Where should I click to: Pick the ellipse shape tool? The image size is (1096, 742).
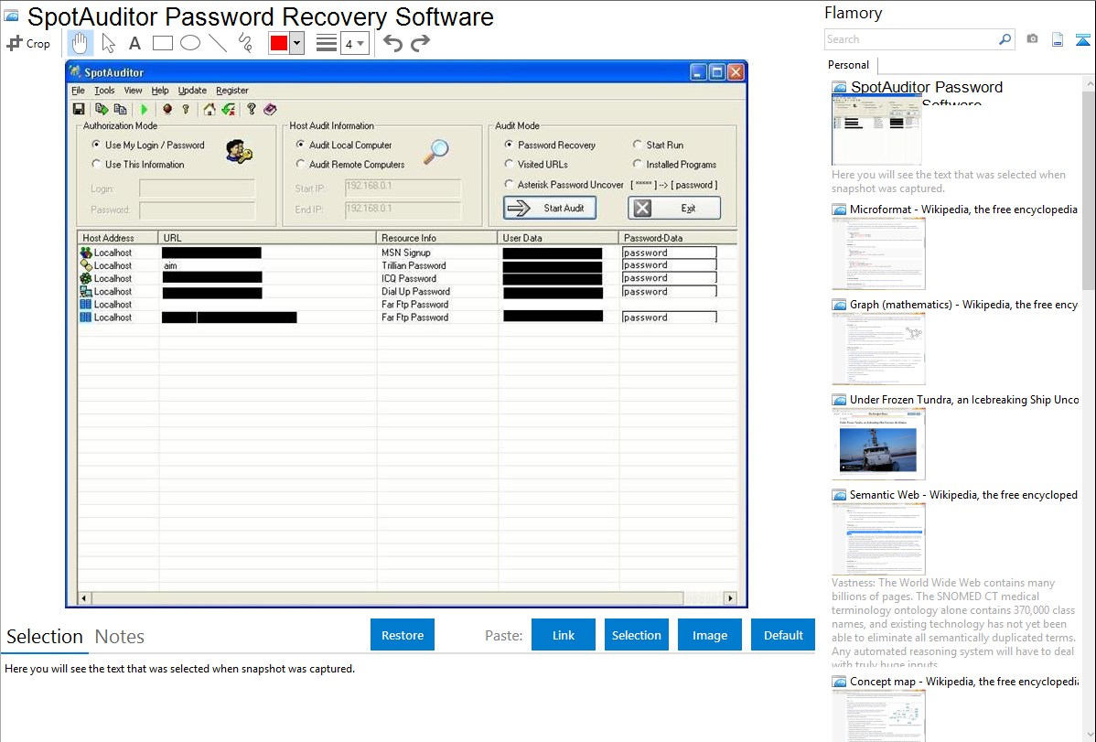pos(190,43)
